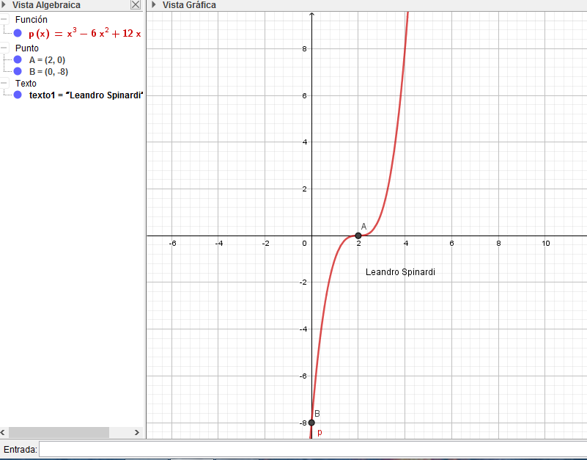Toggle visibility of function p(x)
Screen dimensions: 587x460
pyautogui.click(x=18, y=33)
